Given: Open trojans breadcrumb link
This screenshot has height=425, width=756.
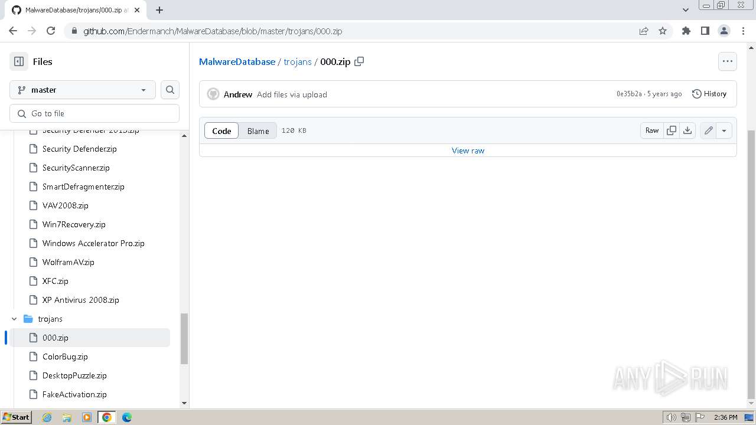Looking at the screenshot, I should click(298, 61).
